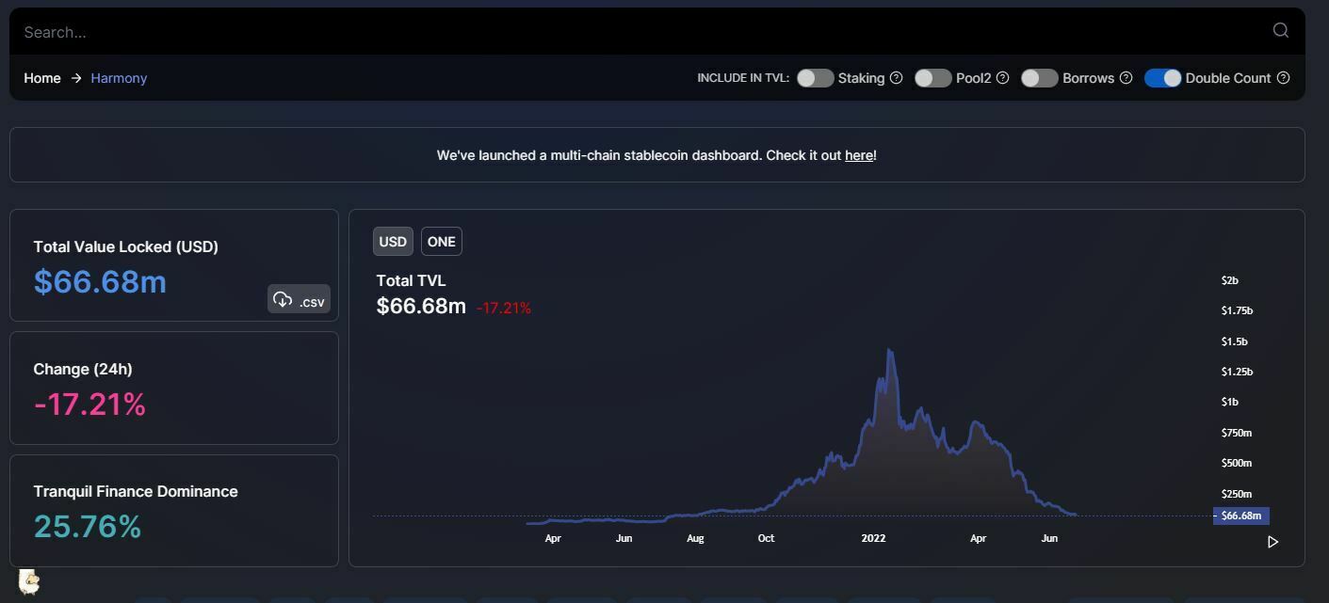This screenshot has width=1329, height=603.
Task: Click the breadcrumb arrow after Home
Action: pyautogui.click(x=76, y=78)
